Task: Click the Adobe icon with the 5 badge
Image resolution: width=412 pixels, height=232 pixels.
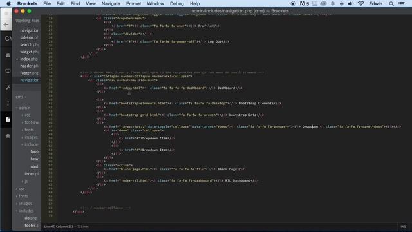Action: 304,3
